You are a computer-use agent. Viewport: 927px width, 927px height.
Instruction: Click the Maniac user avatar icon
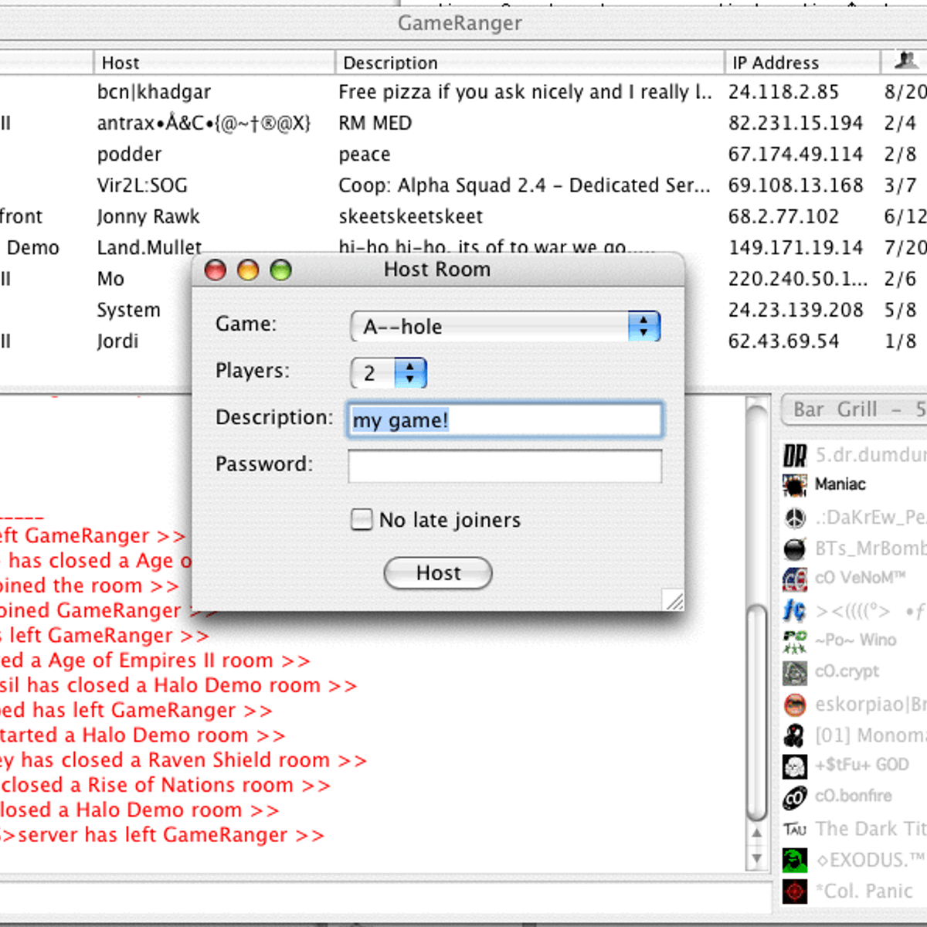(794, 485)
